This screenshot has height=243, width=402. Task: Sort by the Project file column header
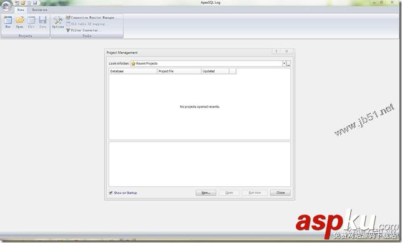[x=179, y=71]
